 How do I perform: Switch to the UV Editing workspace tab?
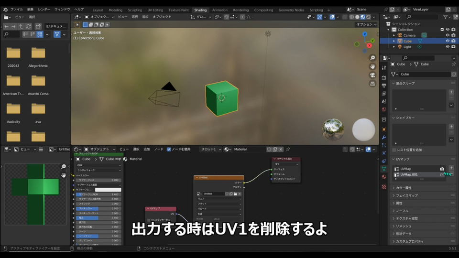pyautogui.click(x=155, y=10)
